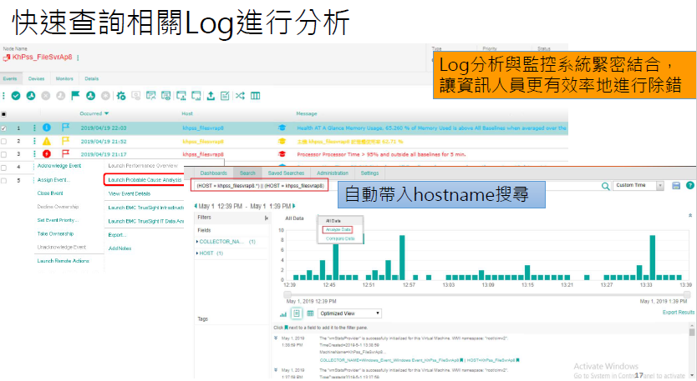
Task: Click the green help question mark icon
Action: 689,185
